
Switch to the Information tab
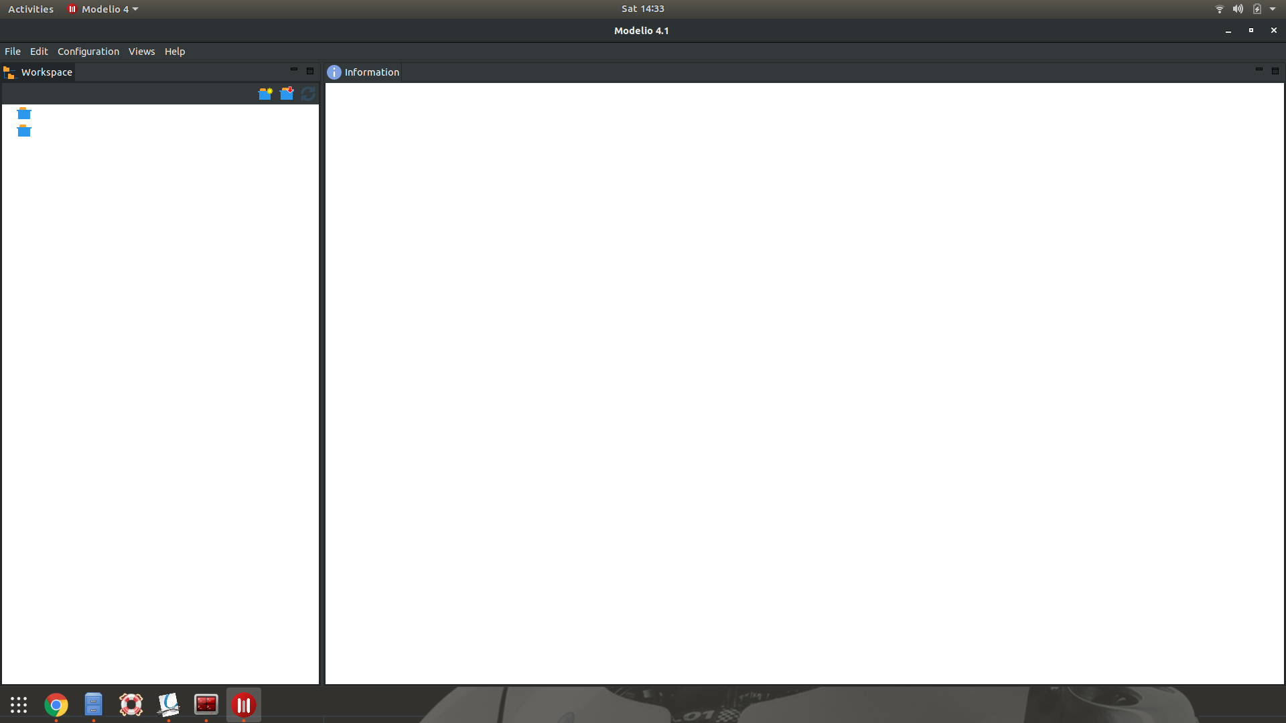tap(371, 72)
